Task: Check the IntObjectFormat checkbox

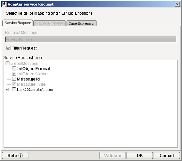Action: click(14, 68)
